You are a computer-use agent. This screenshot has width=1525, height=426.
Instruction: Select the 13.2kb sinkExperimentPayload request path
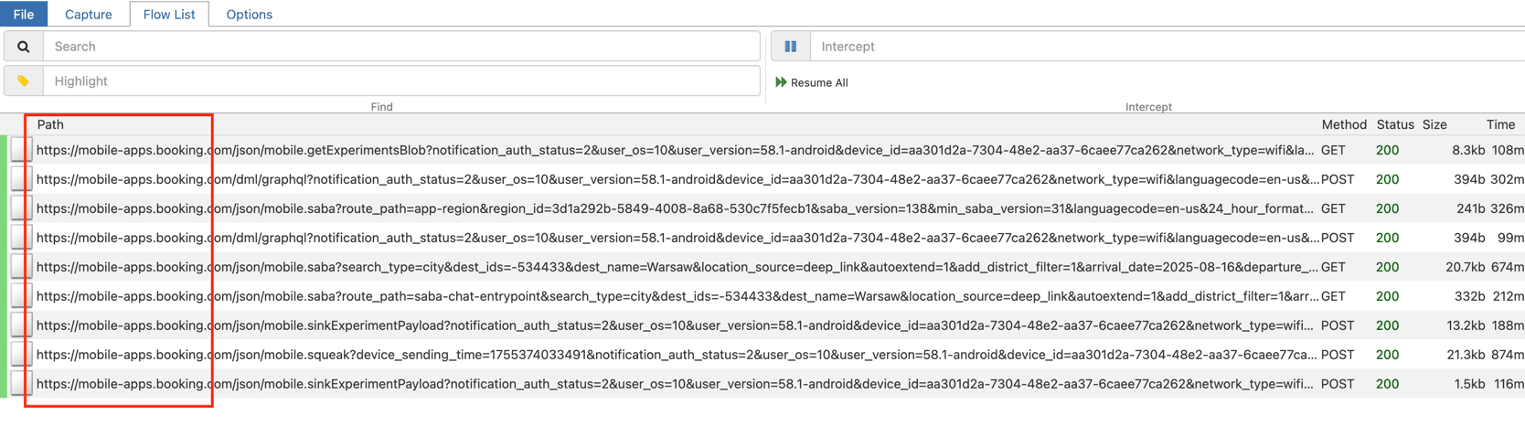(676, 325)
